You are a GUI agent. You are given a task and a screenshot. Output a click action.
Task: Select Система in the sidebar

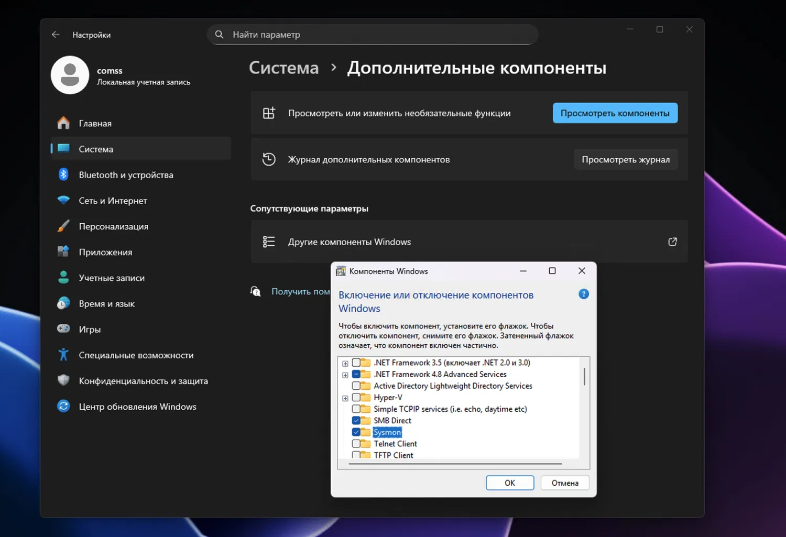pos(140,149)
